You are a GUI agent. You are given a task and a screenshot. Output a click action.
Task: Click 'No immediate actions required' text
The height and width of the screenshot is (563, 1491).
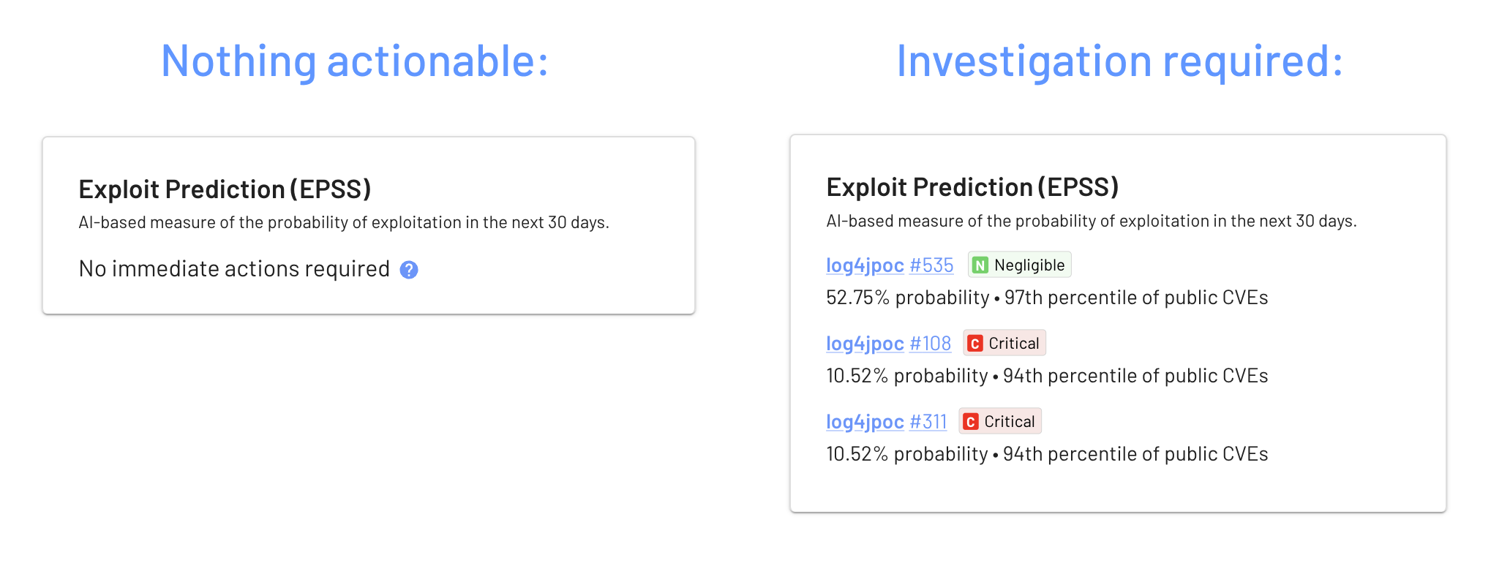(234, 269)
